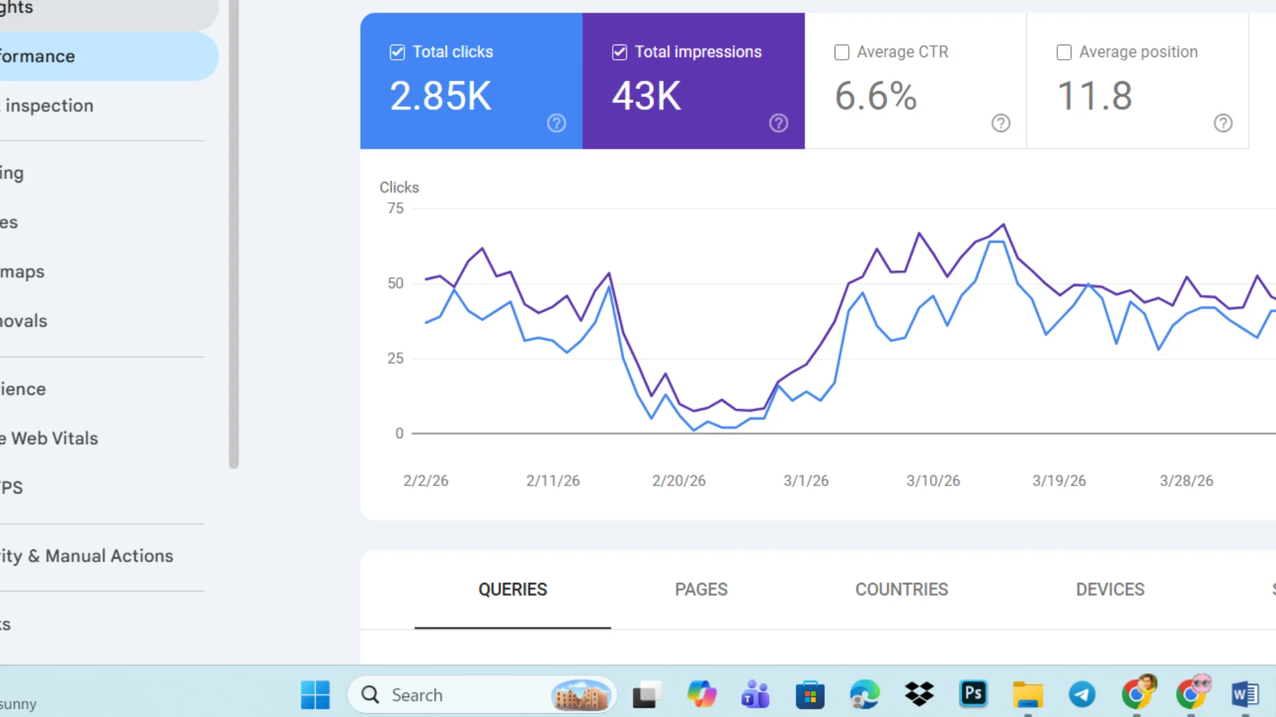Screen dimensions: 1276x717
Task: Open help icon on Total clicks card
Action: [x=556, y=123]
